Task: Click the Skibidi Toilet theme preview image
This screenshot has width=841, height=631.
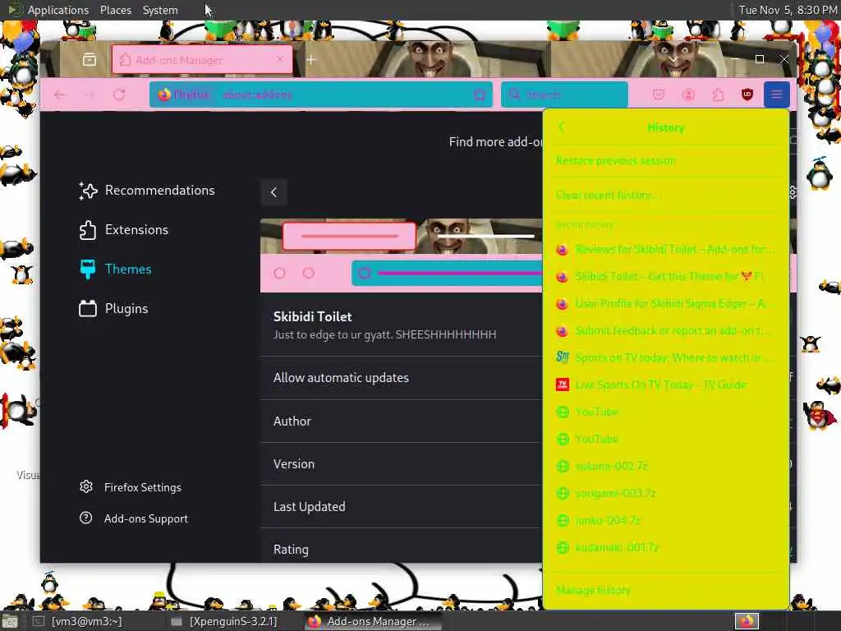Action: click(x=401, y=256)
